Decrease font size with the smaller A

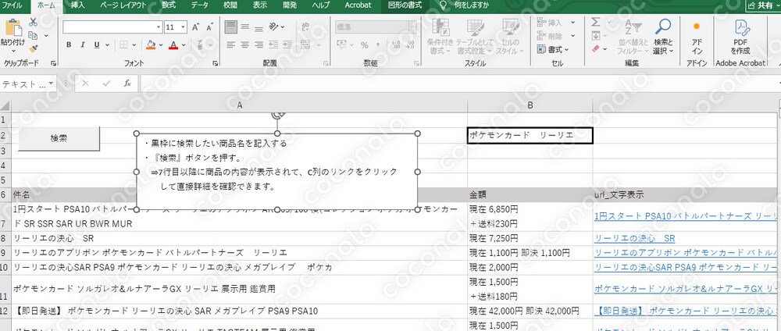point(209,27)
